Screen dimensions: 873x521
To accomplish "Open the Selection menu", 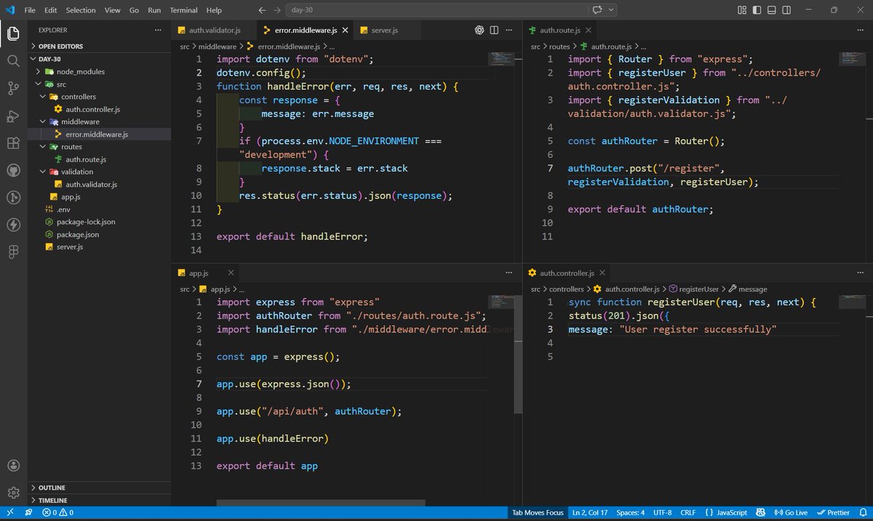I will coord(81,10).
